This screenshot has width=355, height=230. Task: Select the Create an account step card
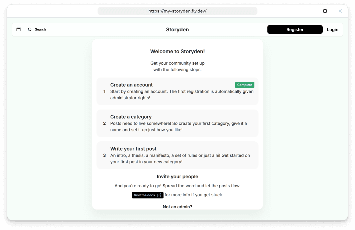point(177,91)
